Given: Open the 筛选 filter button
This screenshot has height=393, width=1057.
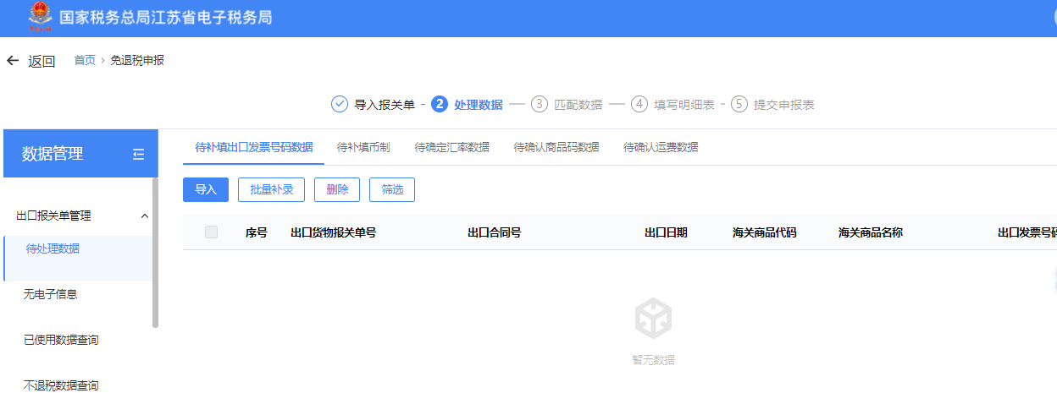Looking at the screenshot, I should 392,190.
